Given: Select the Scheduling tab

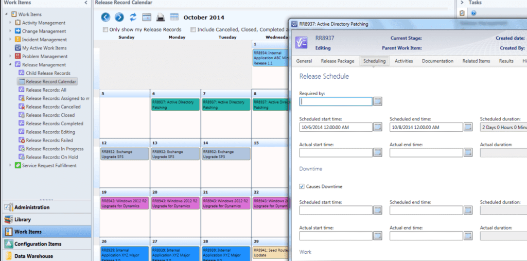Looking at the screenshot, I should (x=375, y=61).
